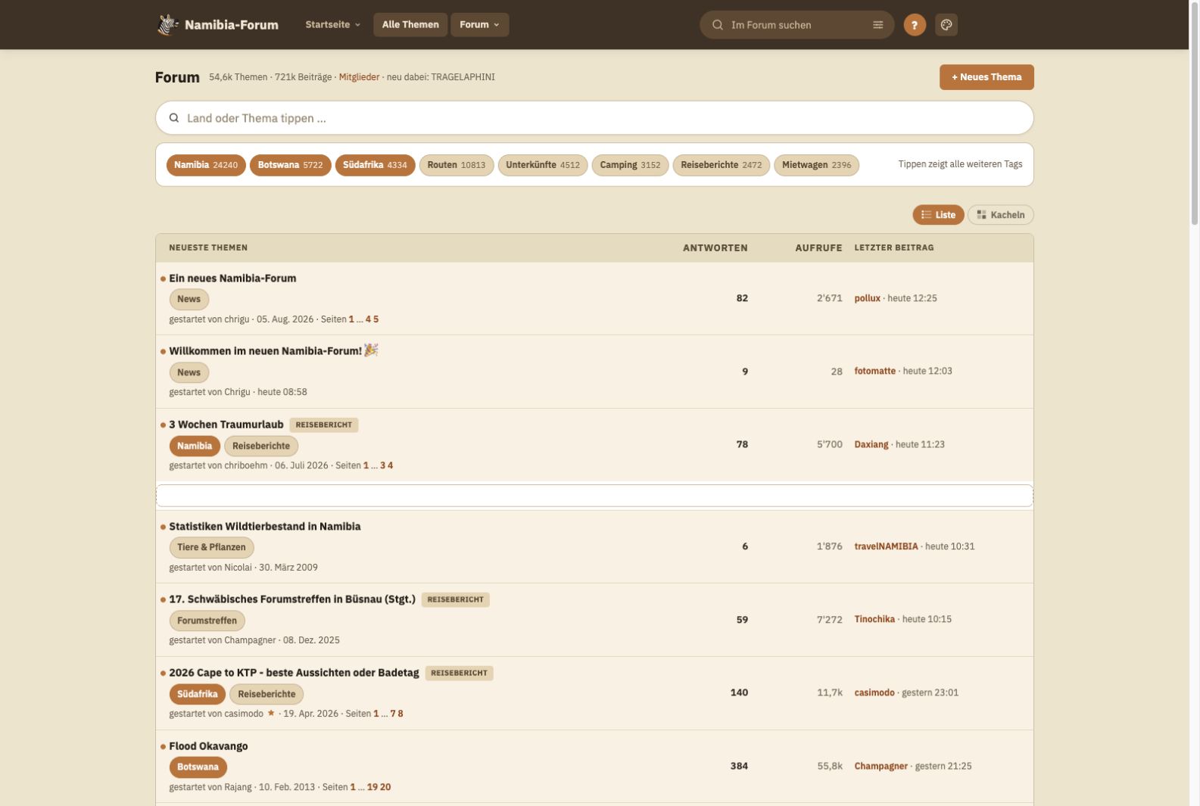
Task: Toggle the Camping 3152 tag filter
Action: pos(630,165)
